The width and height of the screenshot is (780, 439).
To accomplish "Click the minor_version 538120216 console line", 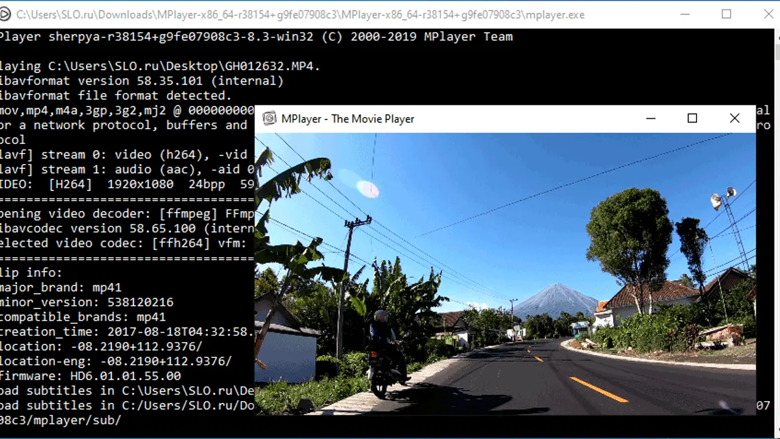I will point(87,302).
